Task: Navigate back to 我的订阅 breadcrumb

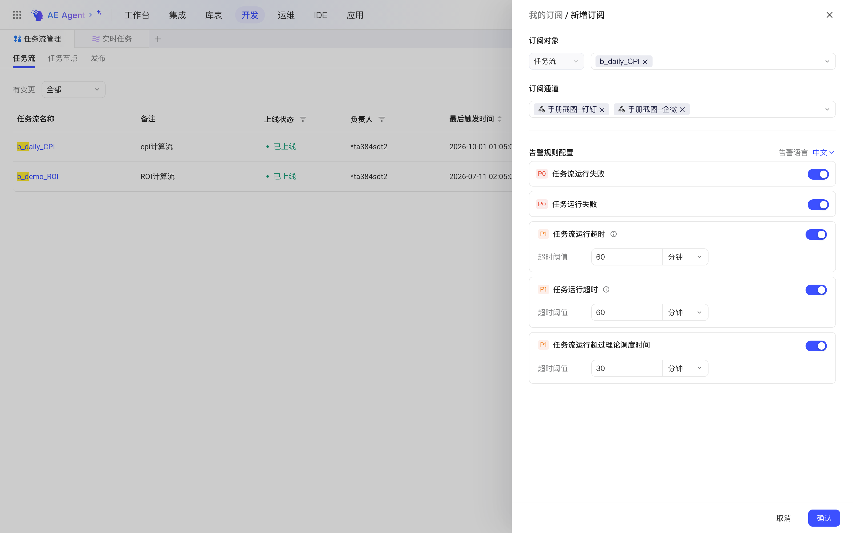Action: tap(546, 15)
